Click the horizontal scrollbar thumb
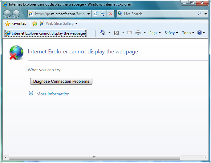Viewport: 211px width, 163px height. click(x=94, y=157)
